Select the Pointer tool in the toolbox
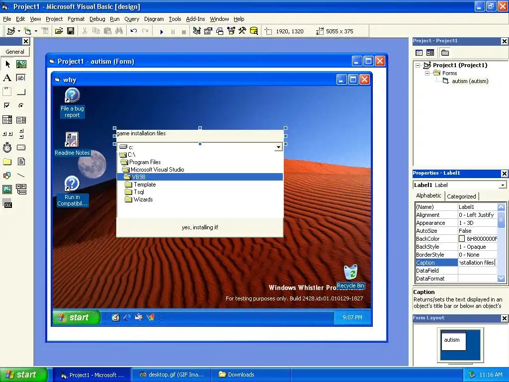The width and height of the screenshot is (509, 382). click(7, 64)
